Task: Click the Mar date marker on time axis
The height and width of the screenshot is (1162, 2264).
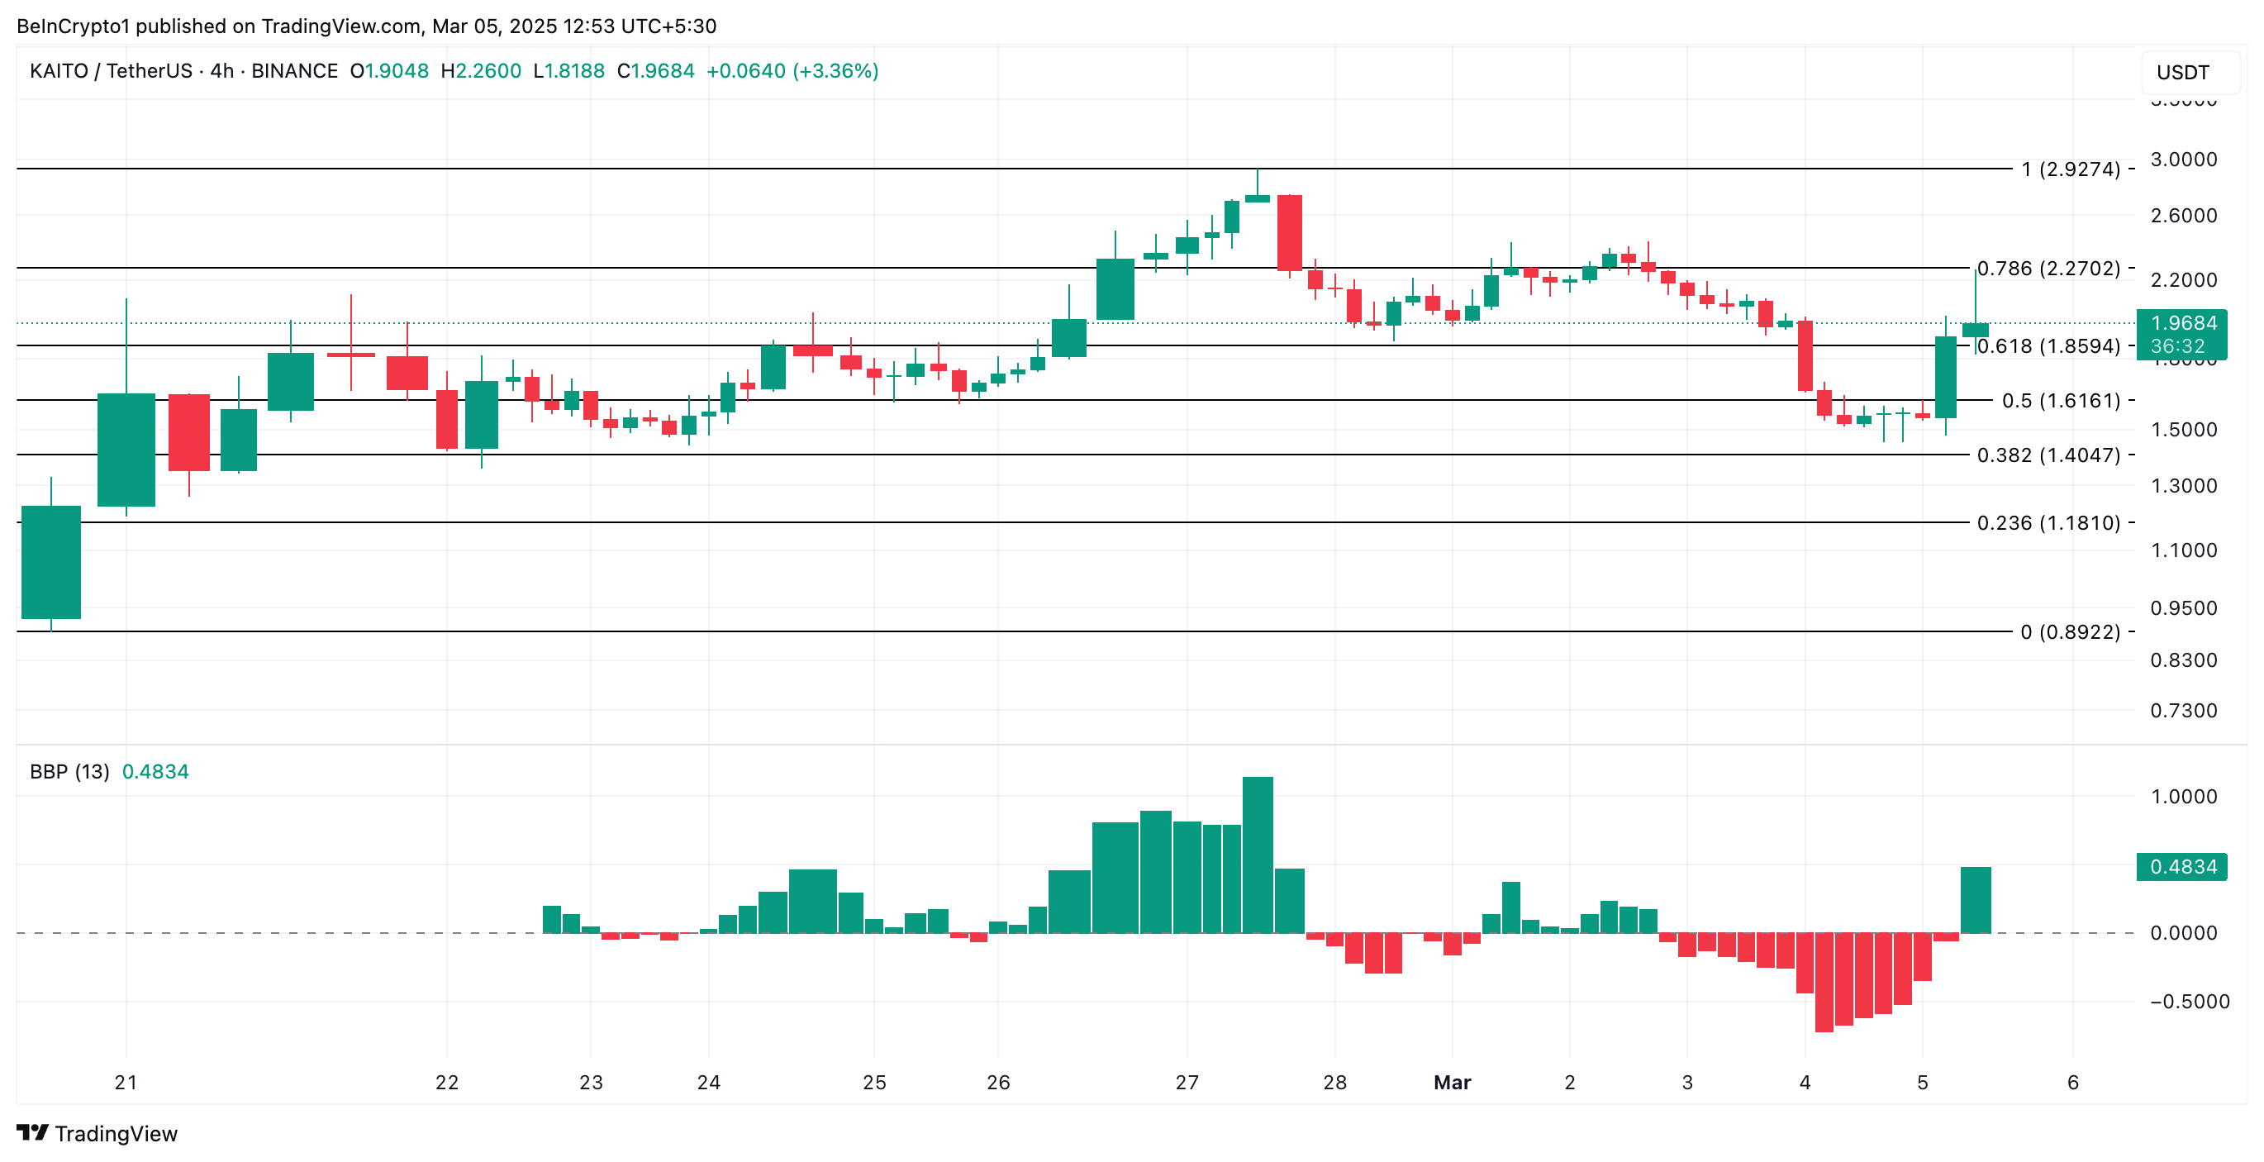Action: [x=1452, y=1082]
